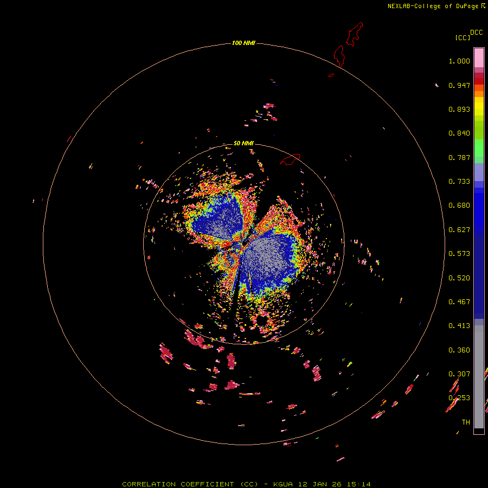Click the 100 NMI range ring label
Viewport: 488px width, 488px height.
pos(243,43)
